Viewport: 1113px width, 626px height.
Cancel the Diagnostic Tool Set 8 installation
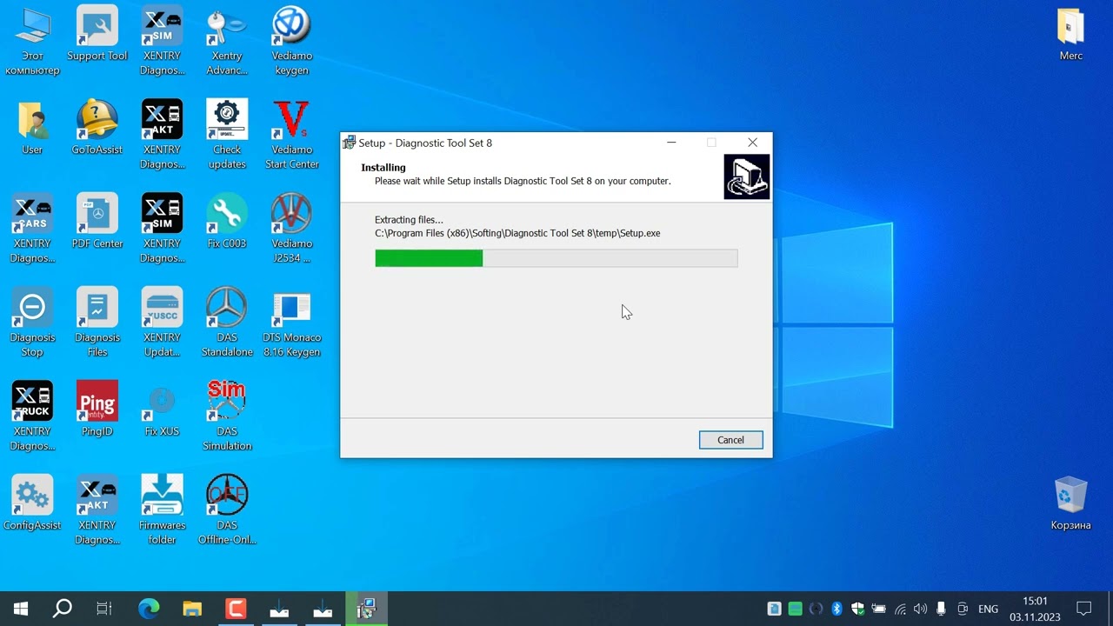pyautogui.click(x=730, y=440)
